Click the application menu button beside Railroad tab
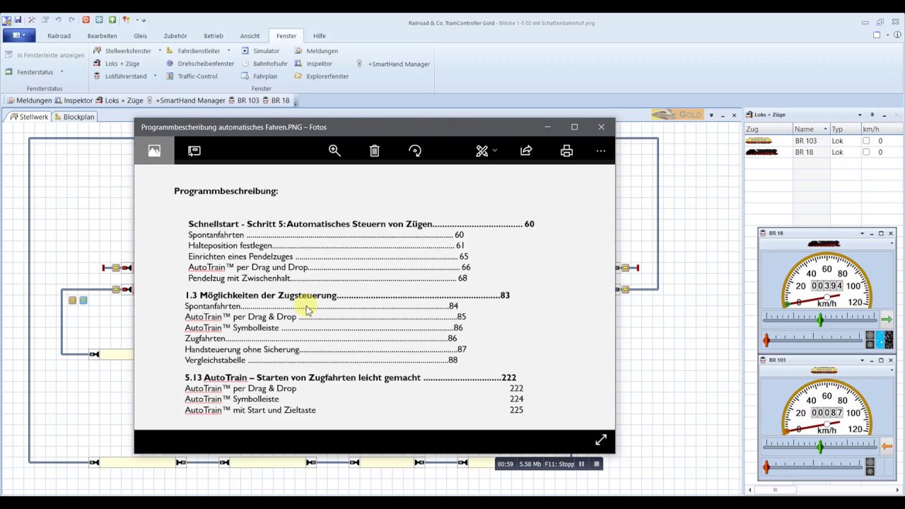 [18, 35]
